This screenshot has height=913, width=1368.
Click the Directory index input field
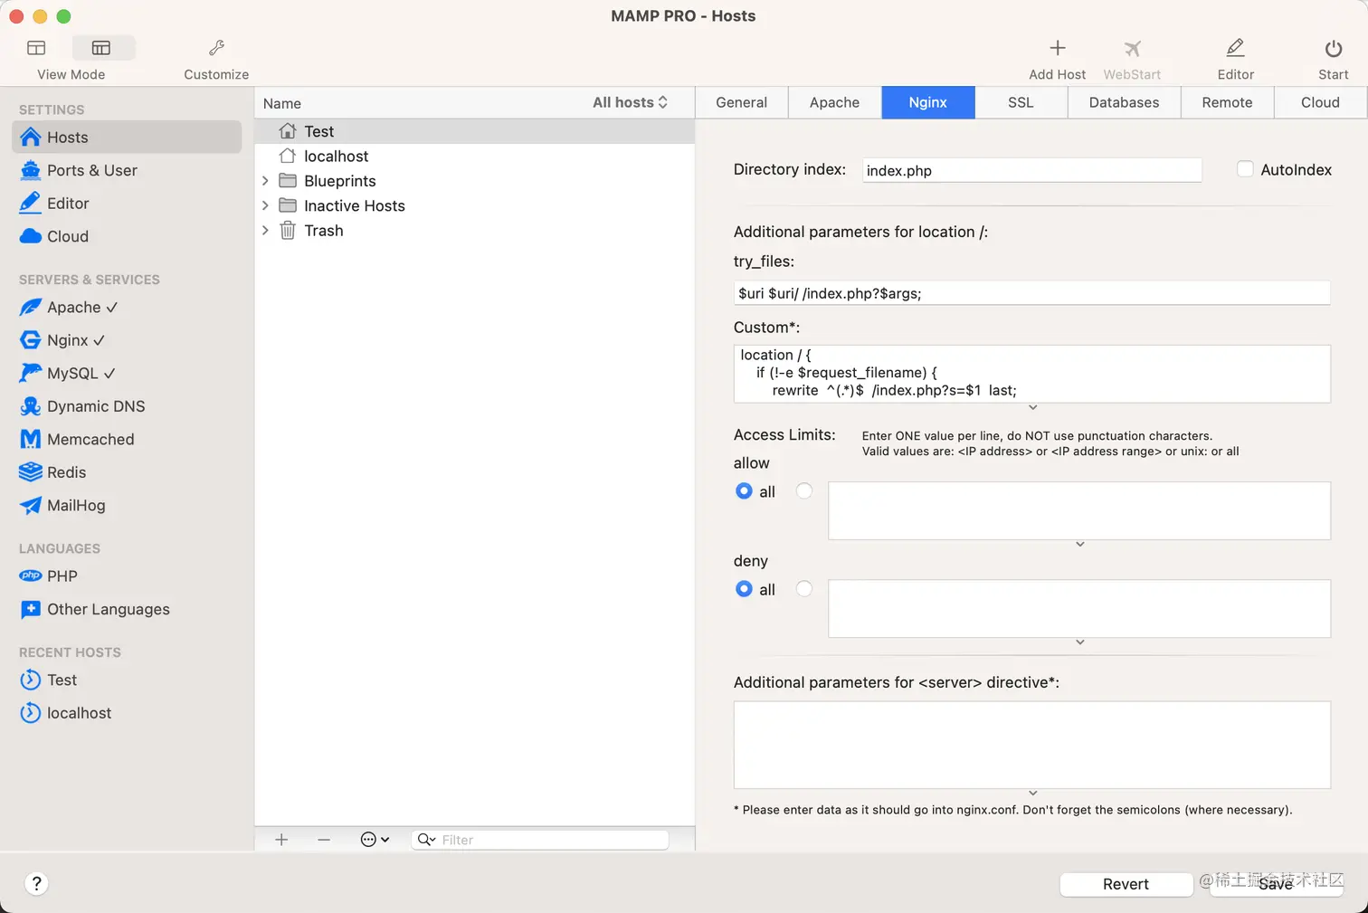pos(1031,170)
